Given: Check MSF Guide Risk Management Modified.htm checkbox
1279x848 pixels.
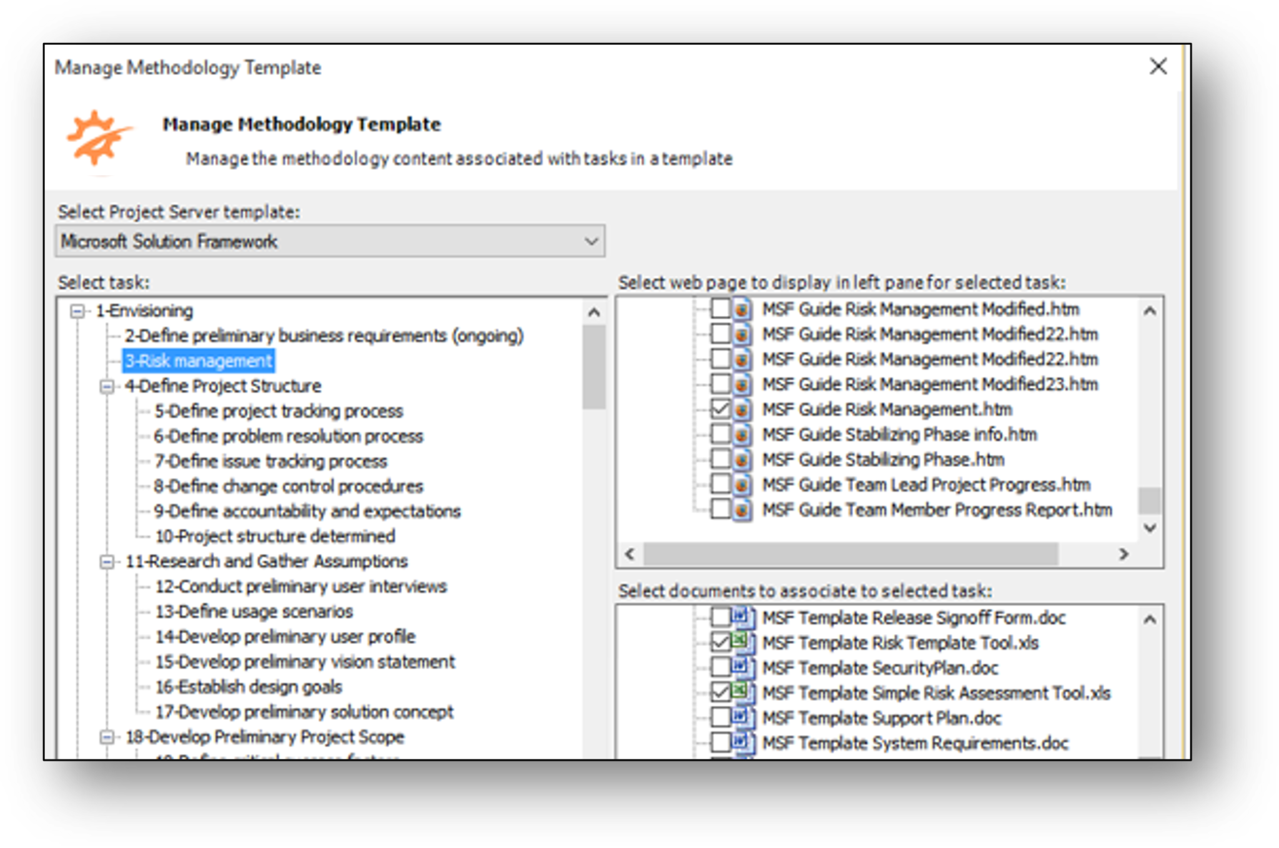Looking at the screenshot, I should pos(721,309).
